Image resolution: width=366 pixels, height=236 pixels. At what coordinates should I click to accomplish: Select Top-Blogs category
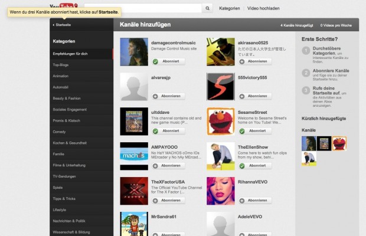(x=81, y=65)
